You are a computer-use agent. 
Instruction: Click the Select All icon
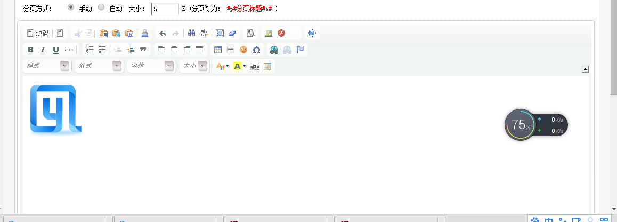(220, 33)
